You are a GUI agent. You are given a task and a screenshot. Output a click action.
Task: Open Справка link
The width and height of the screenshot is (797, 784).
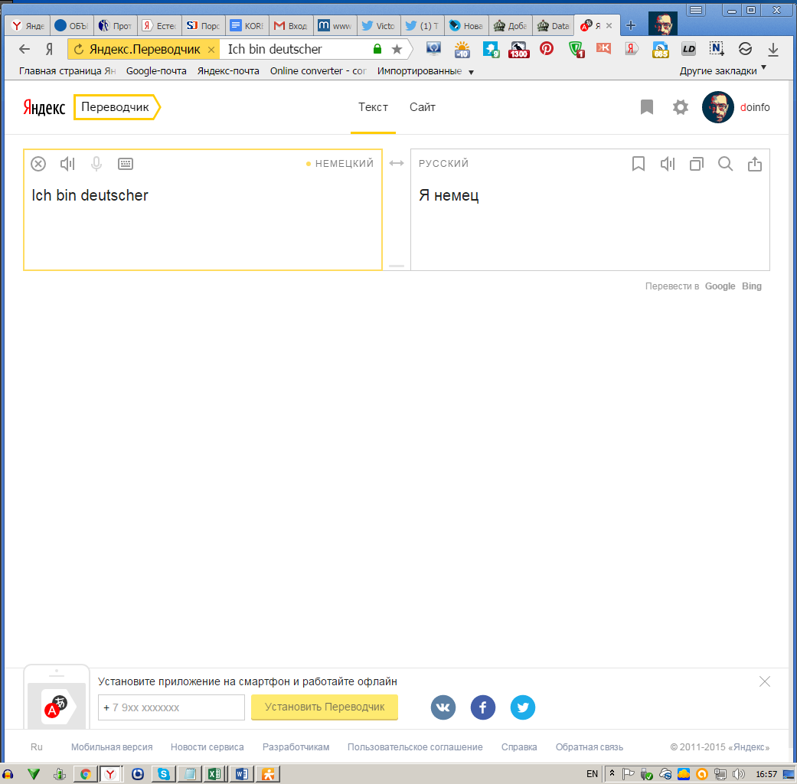[x=519, y=747]
